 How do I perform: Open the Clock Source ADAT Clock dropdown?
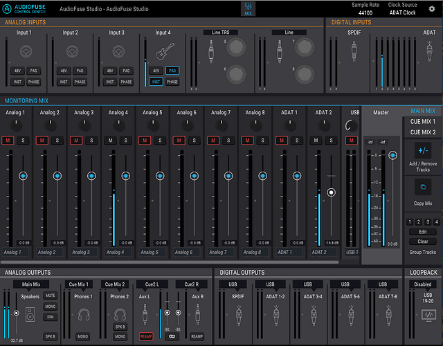pyautogui.click(x=402, y=12)
